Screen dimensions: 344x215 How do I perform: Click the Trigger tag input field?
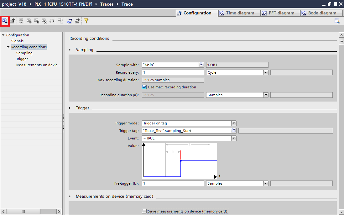pyautogui.click(x=186, y=130)
